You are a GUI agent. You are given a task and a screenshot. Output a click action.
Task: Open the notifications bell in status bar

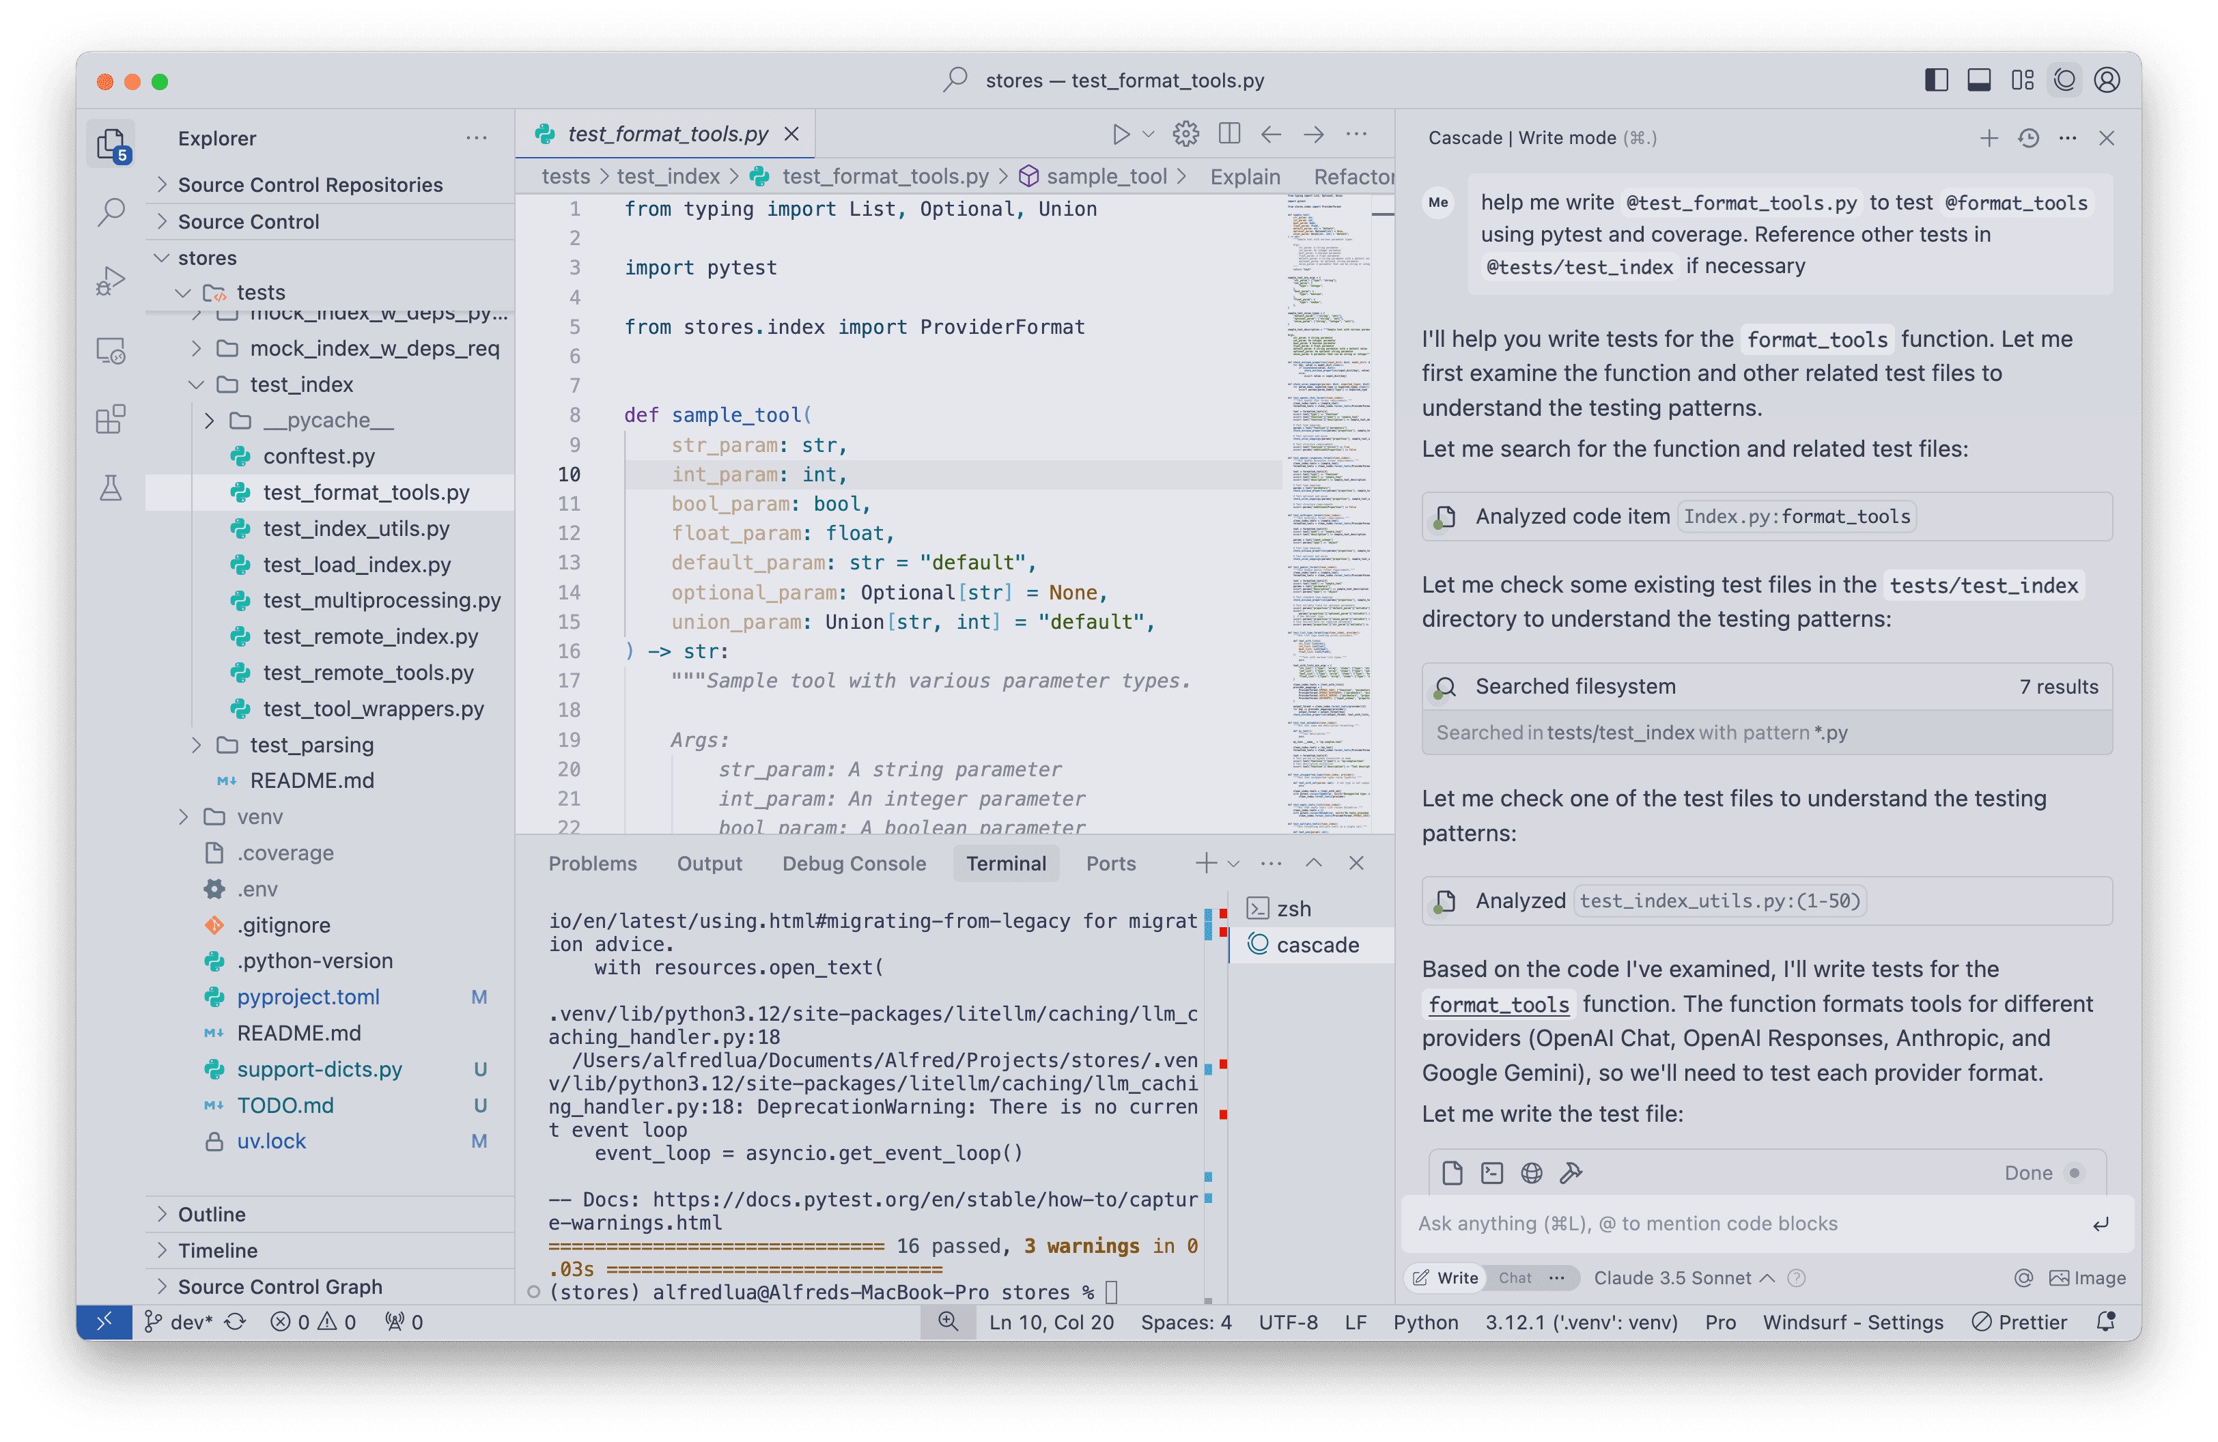click(x=2106, y=1322)
